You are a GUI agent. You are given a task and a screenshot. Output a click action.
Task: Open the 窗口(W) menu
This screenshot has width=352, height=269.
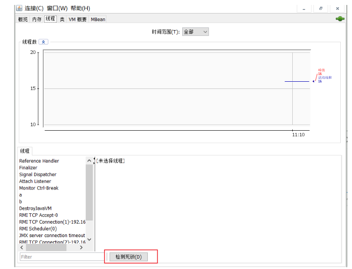(57, 8)
